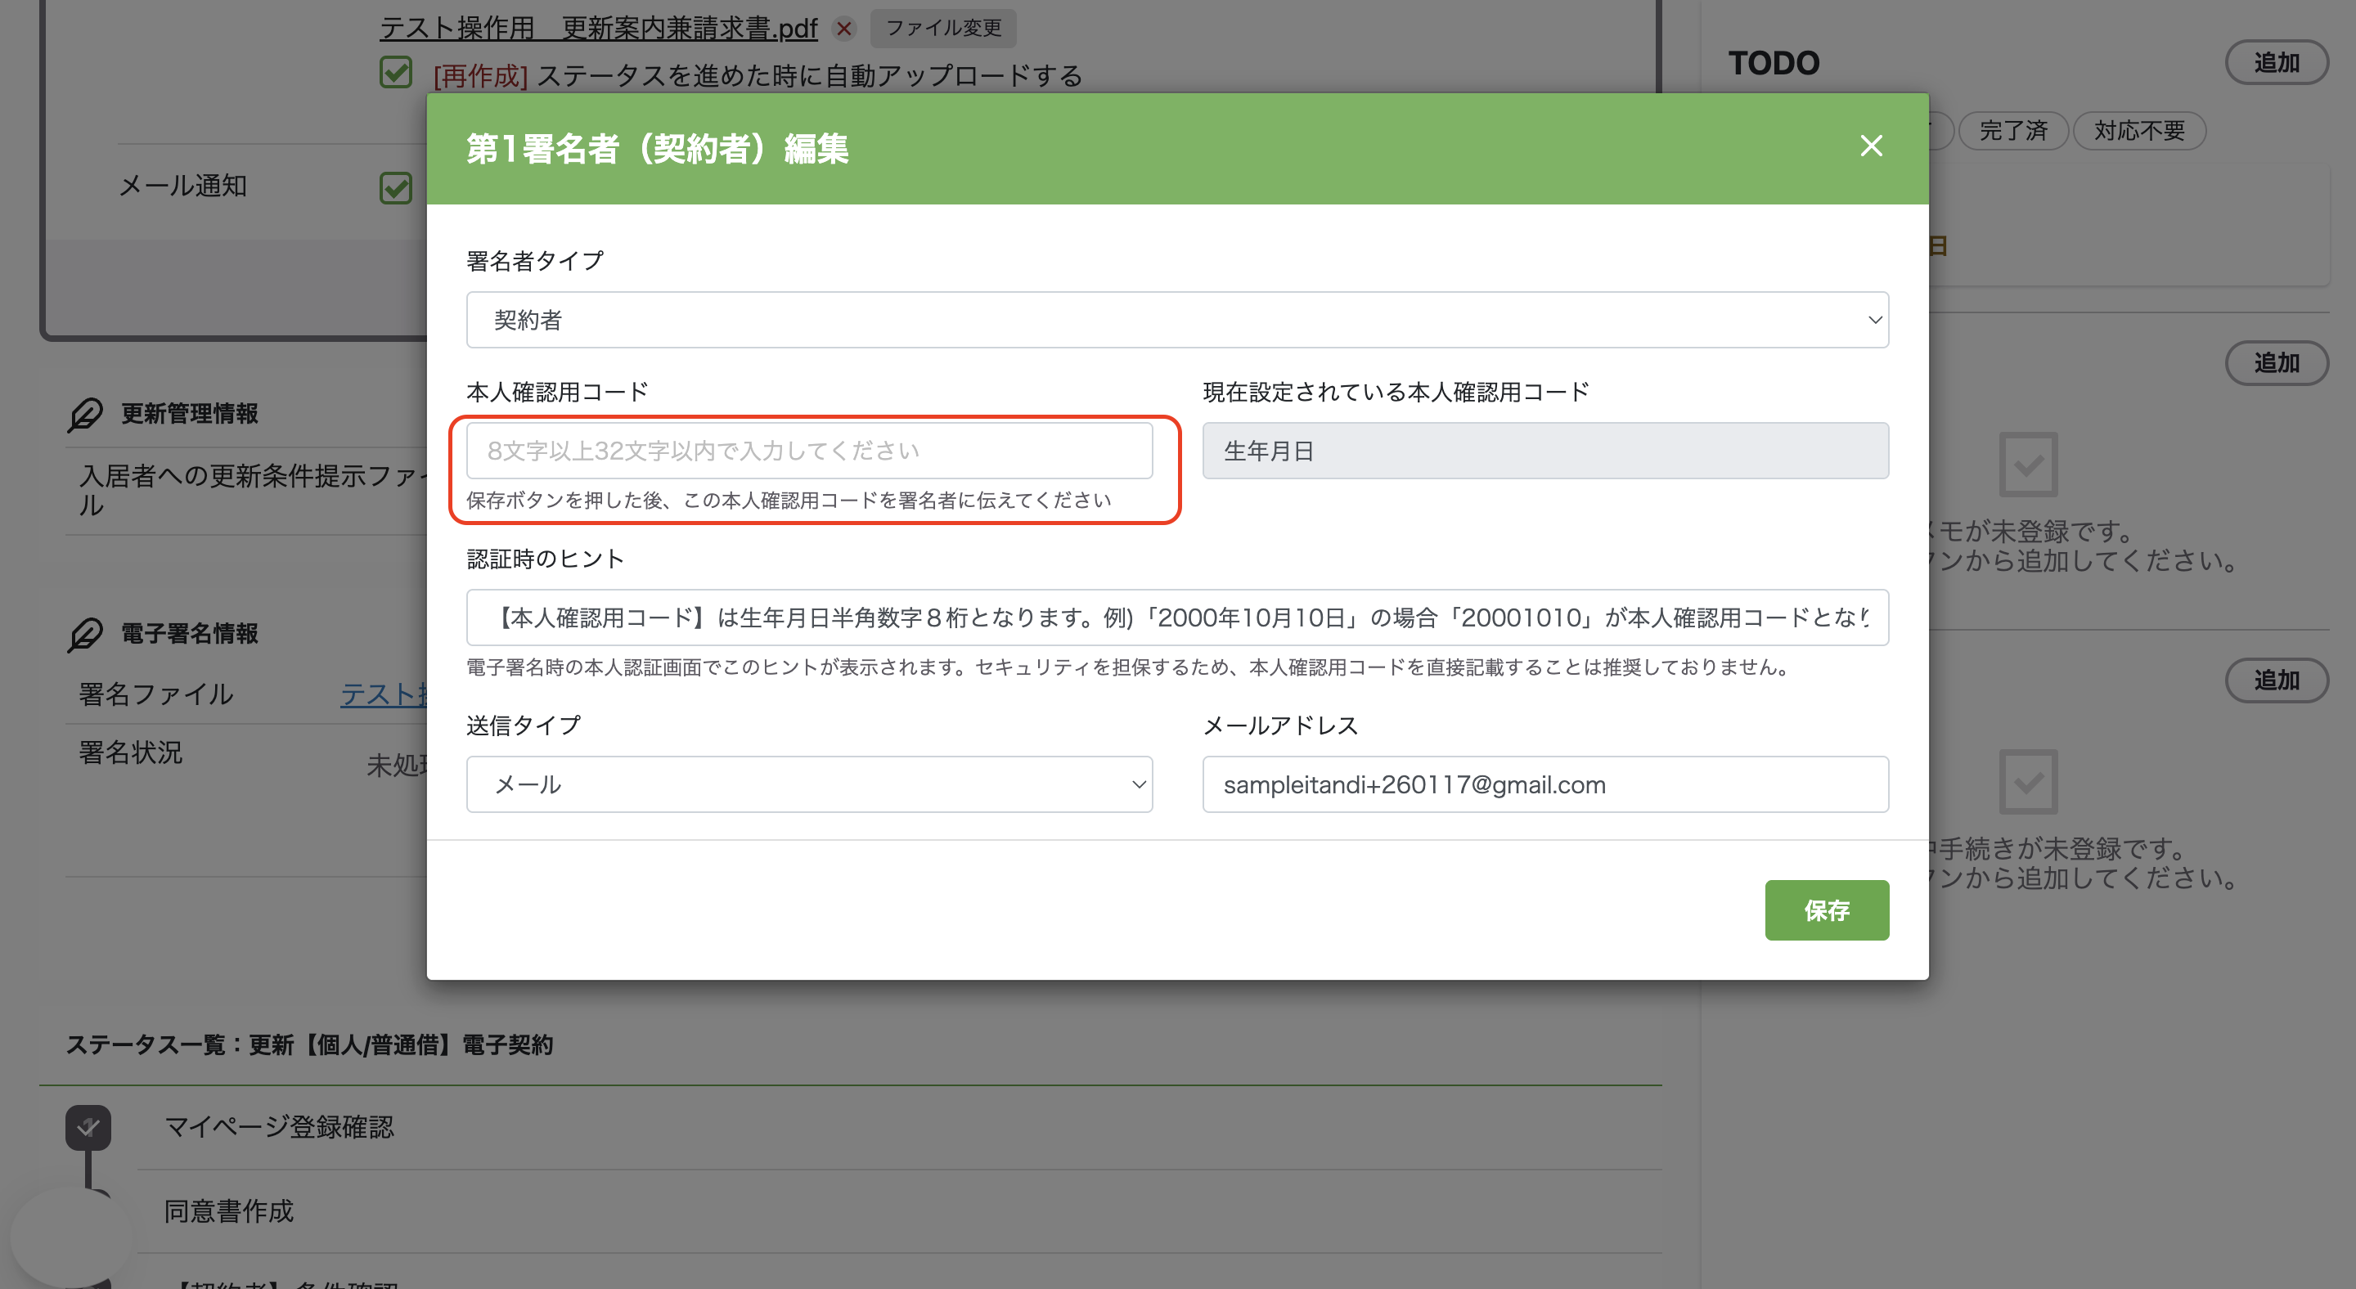Select the 対応不要 TODO filter tab

2139,131
